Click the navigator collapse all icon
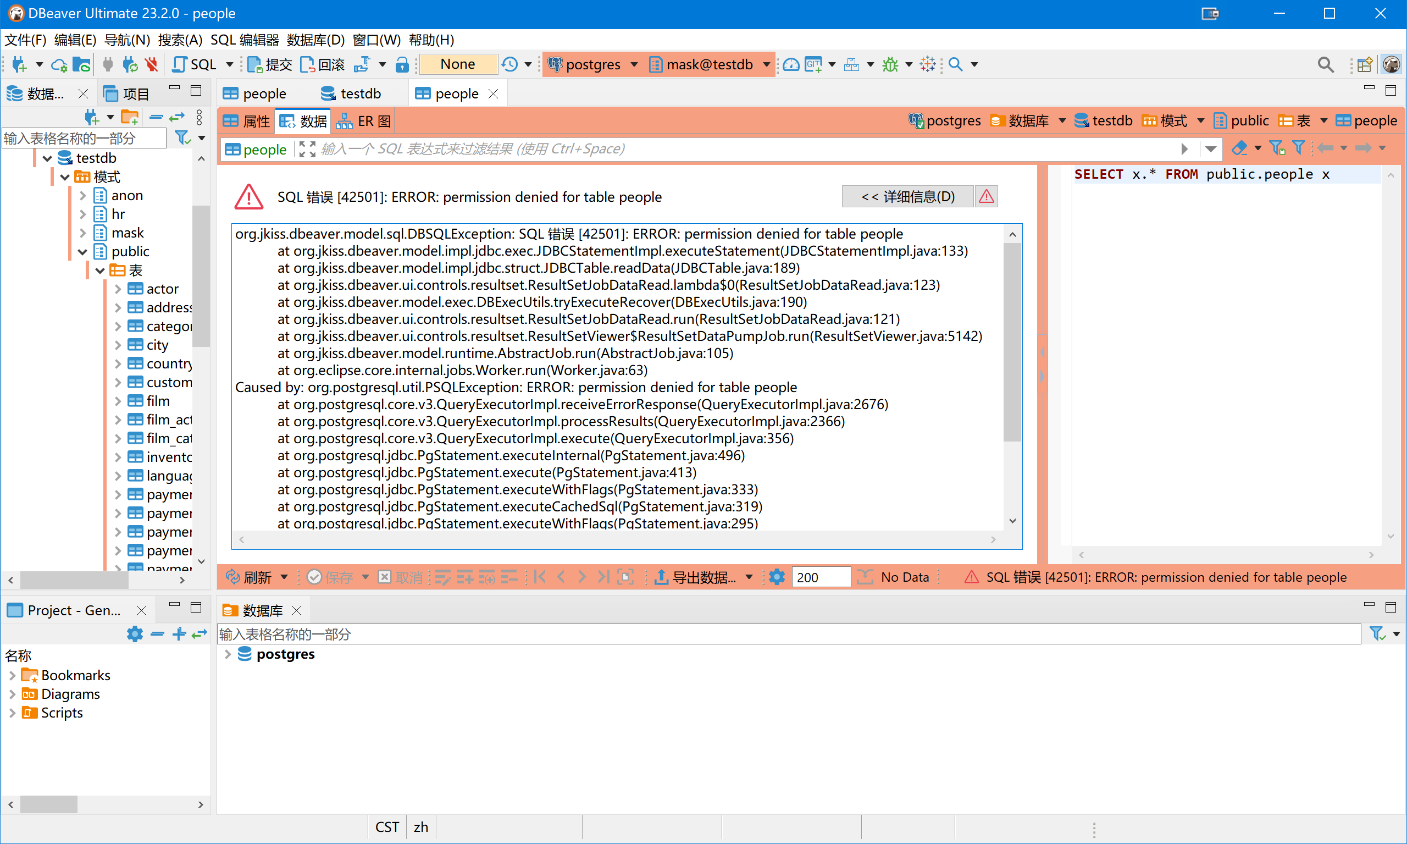1407x844 pixels. point(156,118)
